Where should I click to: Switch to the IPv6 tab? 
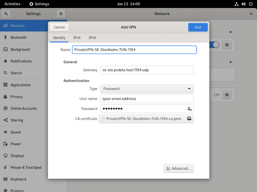coord(92,38)
